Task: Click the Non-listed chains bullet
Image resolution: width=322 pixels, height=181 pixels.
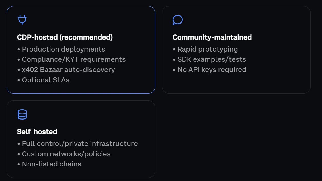Action: coord(52,164)
